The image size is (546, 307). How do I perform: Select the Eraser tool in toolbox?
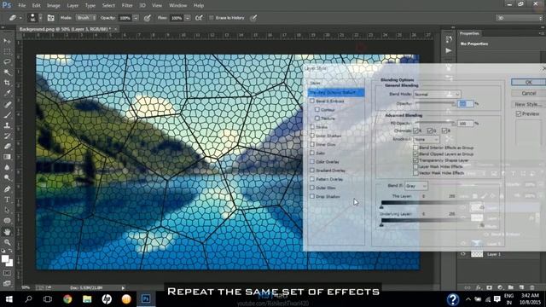[7, 146]
